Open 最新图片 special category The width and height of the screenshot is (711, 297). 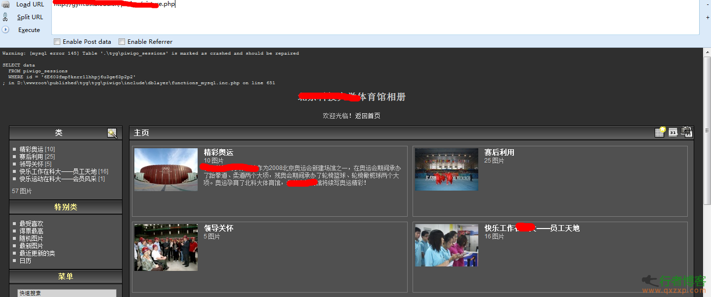click(32, 246)
